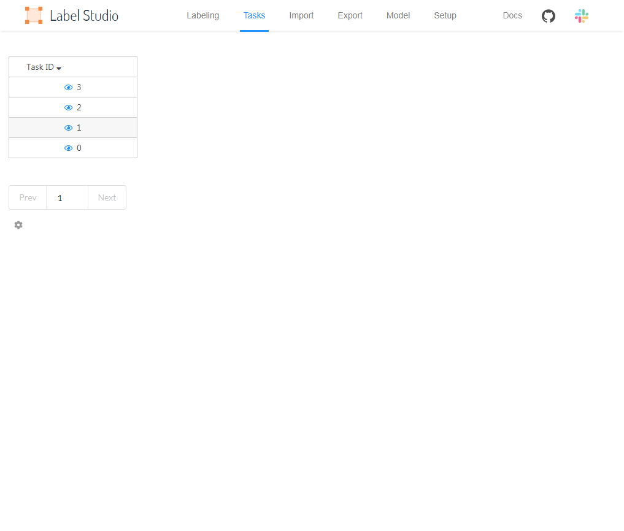Open the Setup tab
Viewport: 624px width, 531px height.
click(x=445, y=15)
